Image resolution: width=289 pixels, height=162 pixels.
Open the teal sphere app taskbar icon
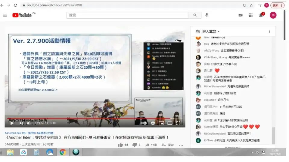click(x=76, y=152)
